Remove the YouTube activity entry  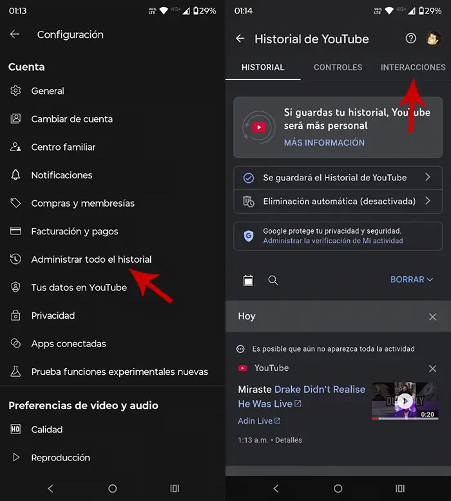click(433, 368)
